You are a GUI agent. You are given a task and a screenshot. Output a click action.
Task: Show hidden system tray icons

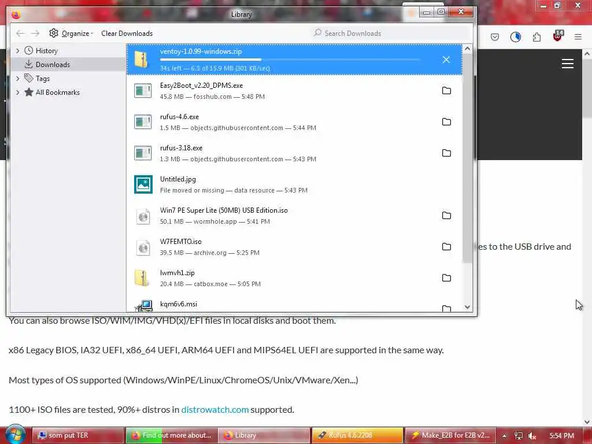click(504, 436)
